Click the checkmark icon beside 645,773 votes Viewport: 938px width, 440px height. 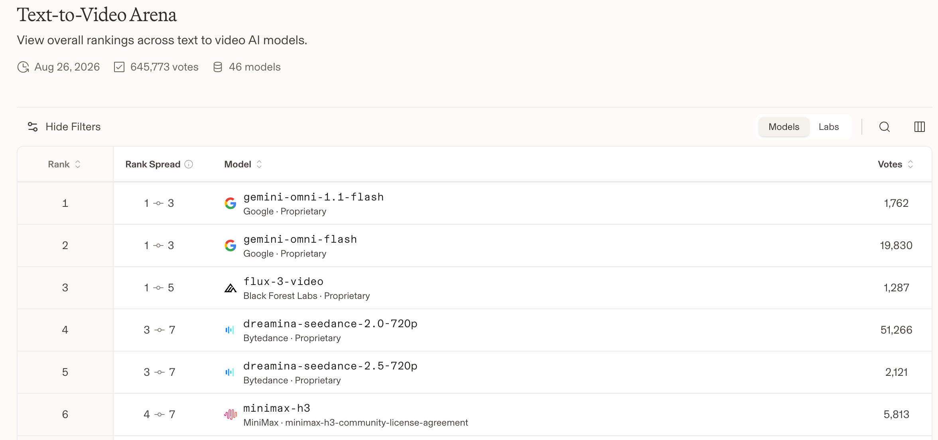tap(119, 67)
